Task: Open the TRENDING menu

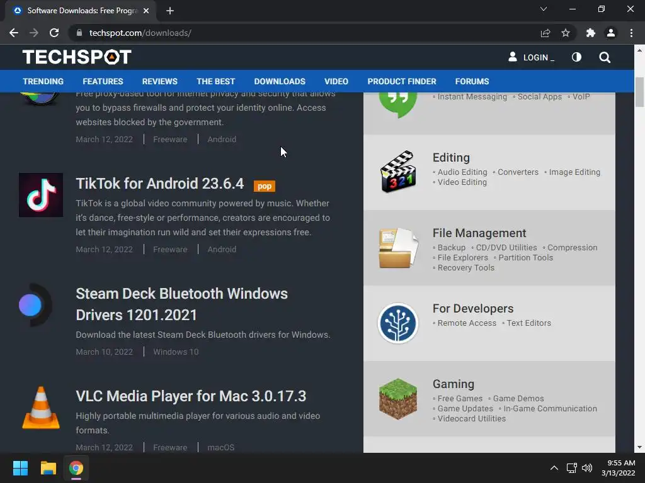Action: tap(43, 81)
